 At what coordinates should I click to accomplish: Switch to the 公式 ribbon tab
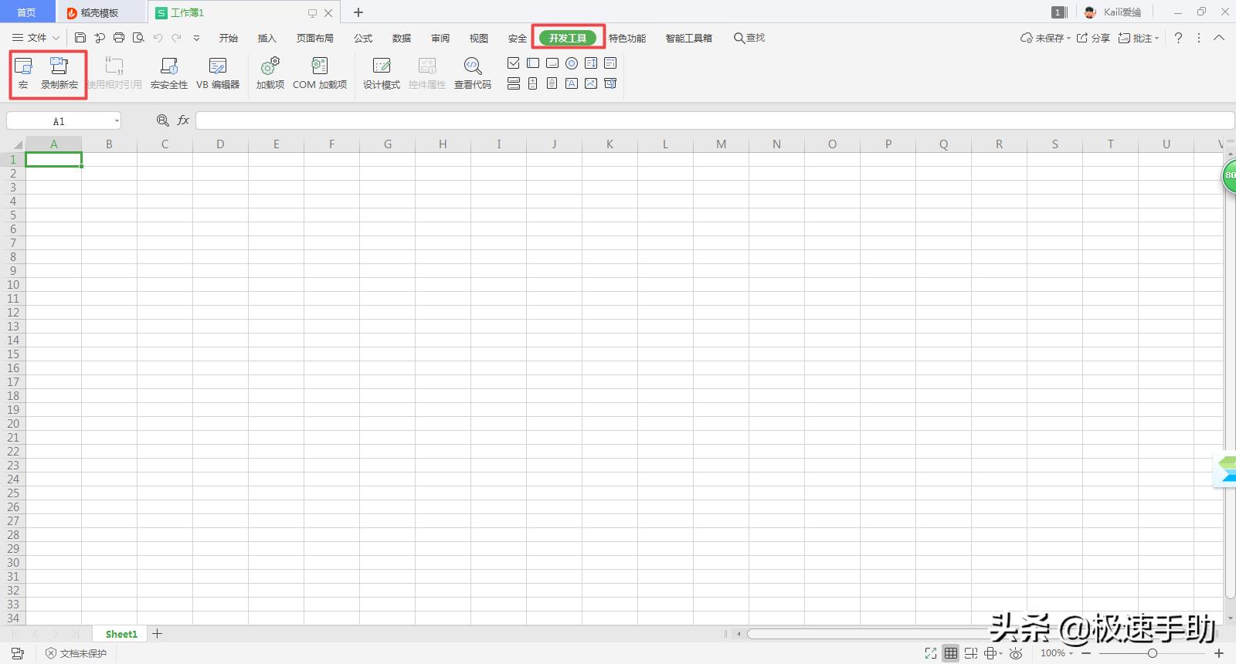tap(363, 38)
